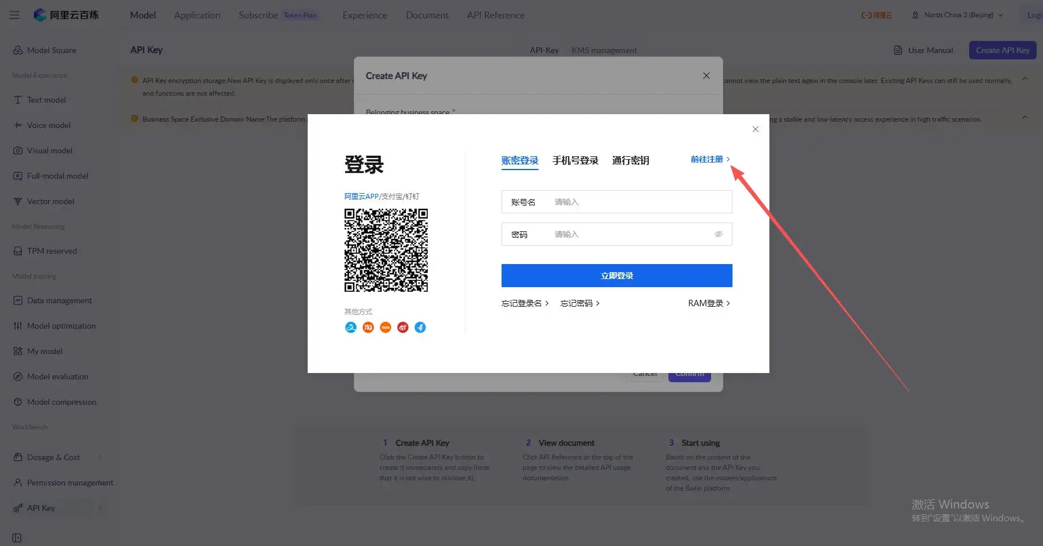This screenshot has height=546, width=1043.
Task: Click the "View document" step heading
Action: pos(566,443)
